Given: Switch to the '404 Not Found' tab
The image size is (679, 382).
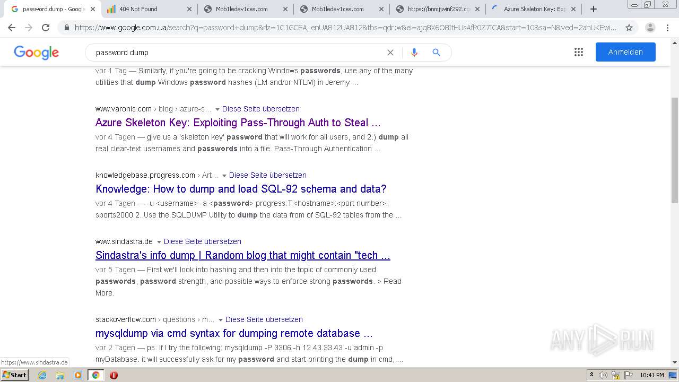Looking at the screenshot, I should click(149, 9).
